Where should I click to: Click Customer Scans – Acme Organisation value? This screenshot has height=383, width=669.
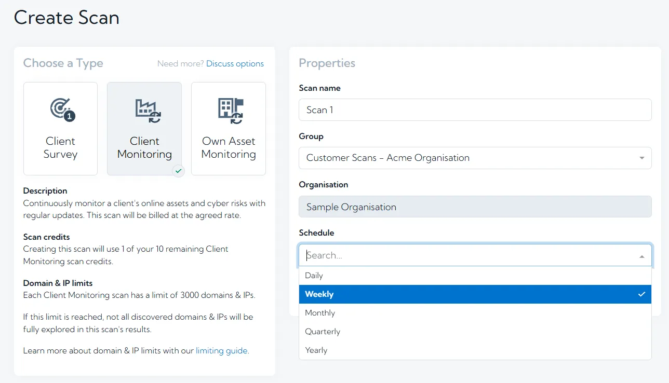[x=388, y=158]
